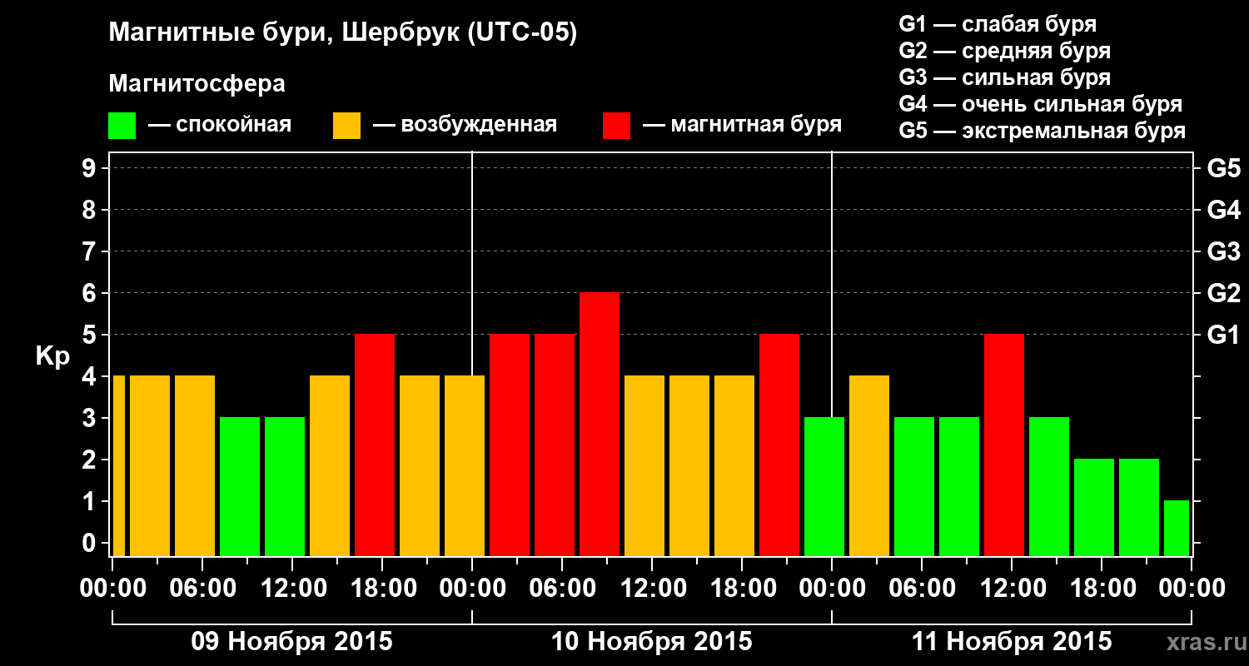
Task: Click the '06:00' tick label above 09 Ноября
Action: pyautogui.click(x=205, y=588)
